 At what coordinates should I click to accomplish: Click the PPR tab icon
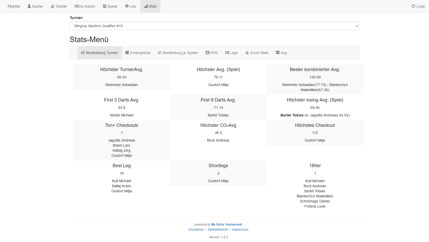tap(208, 53)
